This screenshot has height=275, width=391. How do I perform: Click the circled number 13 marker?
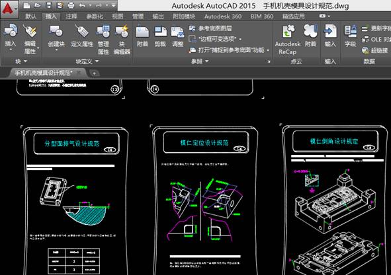click(114, 89)
